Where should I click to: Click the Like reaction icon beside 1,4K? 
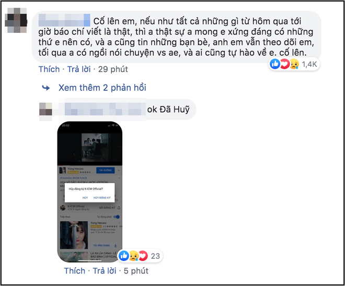274,64
